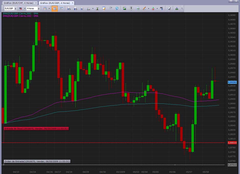Expand the 4 Horas timeframe dropdown

[39, 8]
